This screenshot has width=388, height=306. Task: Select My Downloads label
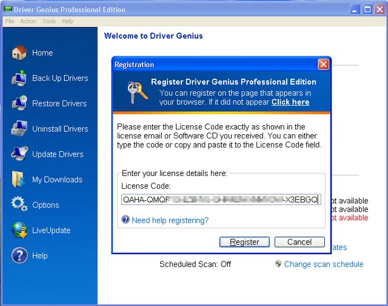point(57,180)
